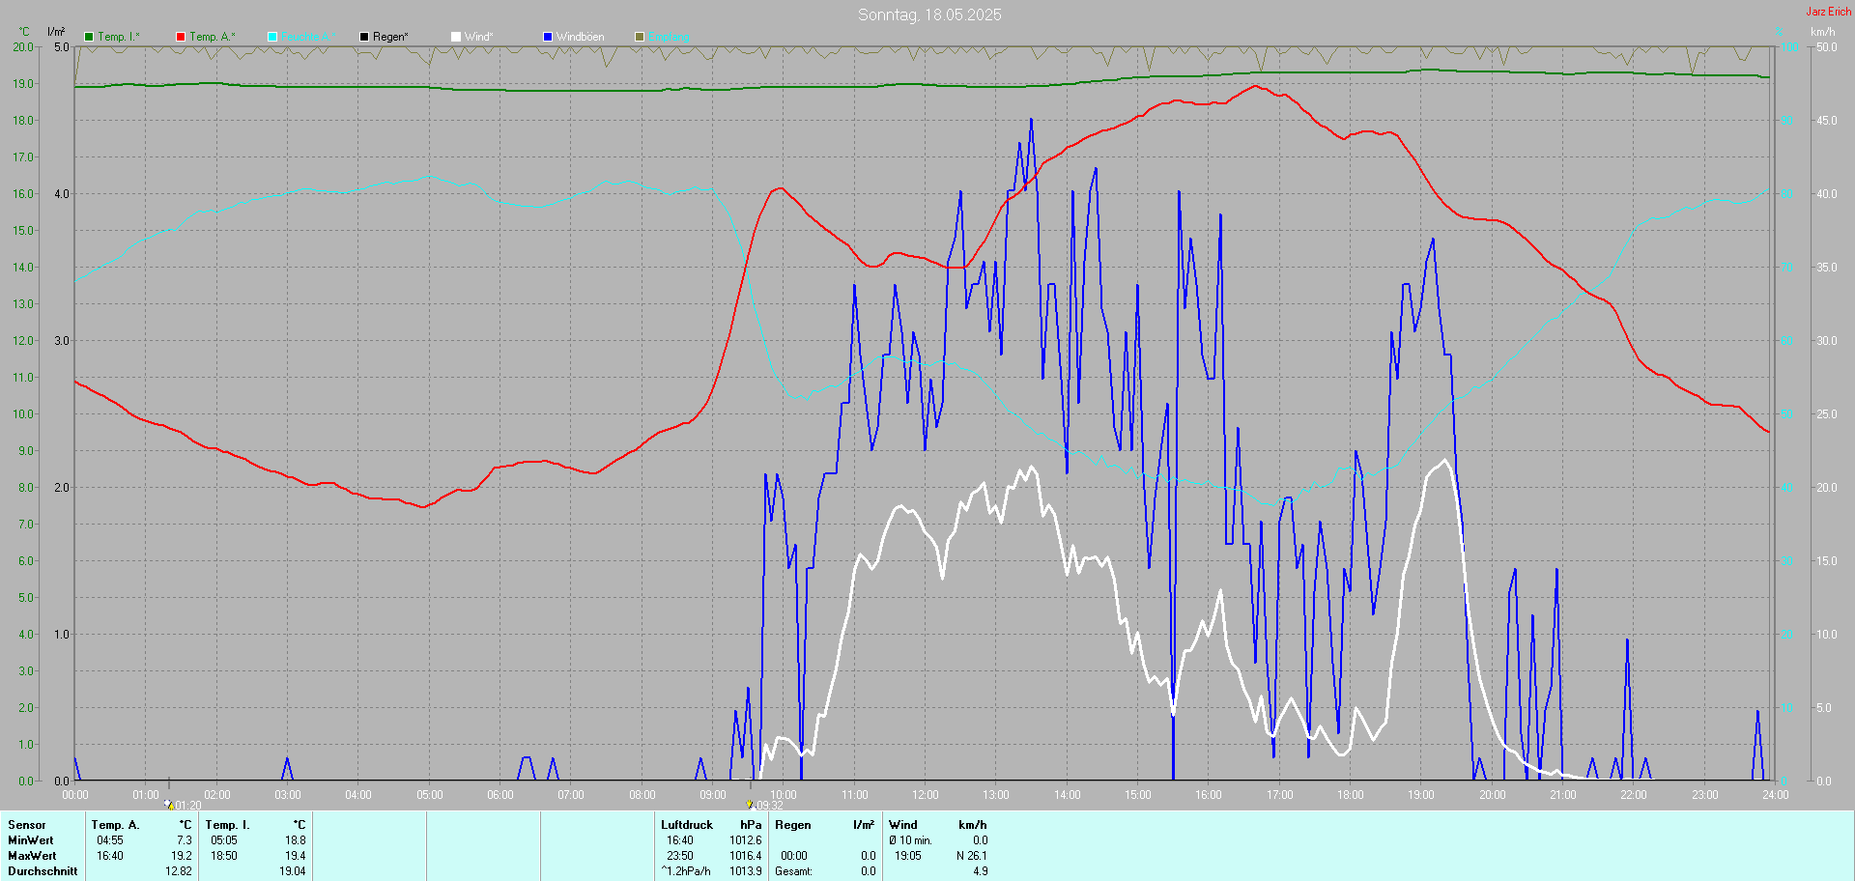Select the 'MaxWert' row label

32,856
